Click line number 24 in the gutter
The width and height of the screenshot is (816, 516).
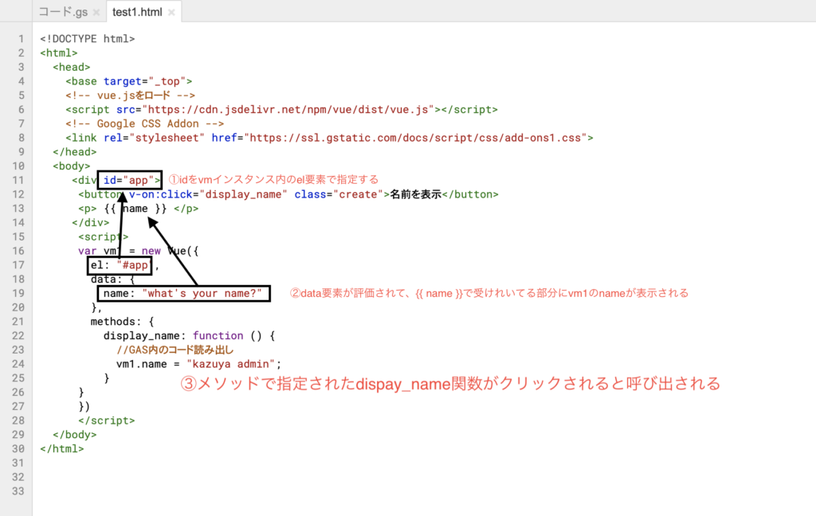[18, 364]
